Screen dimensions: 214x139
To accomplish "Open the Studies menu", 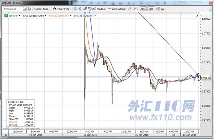I will pos(100,9).
